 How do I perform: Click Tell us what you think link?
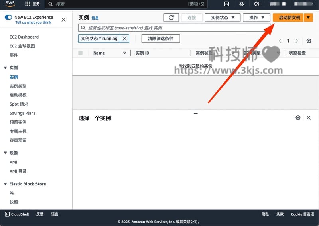[33, 22]
